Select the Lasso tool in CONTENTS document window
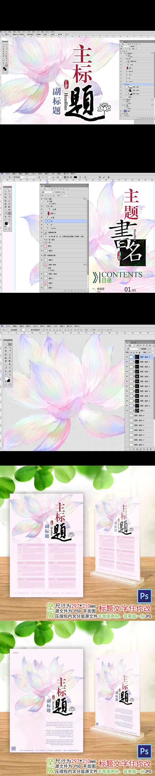The width and height of the screenshot is (155, 776). 5,194
